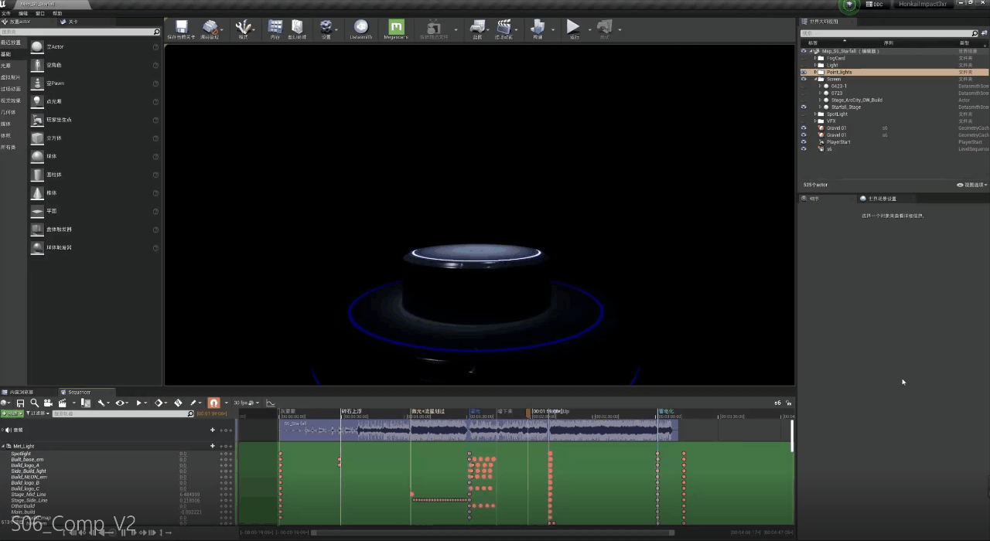
Task: Expand Stage_ArcCity_OW_Build item
Action: [x=820, y=100]
